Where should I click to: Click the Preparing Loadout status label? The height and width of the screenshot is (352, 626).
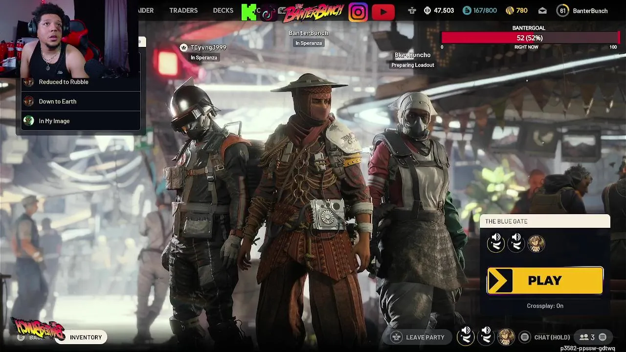click(413, 65)
